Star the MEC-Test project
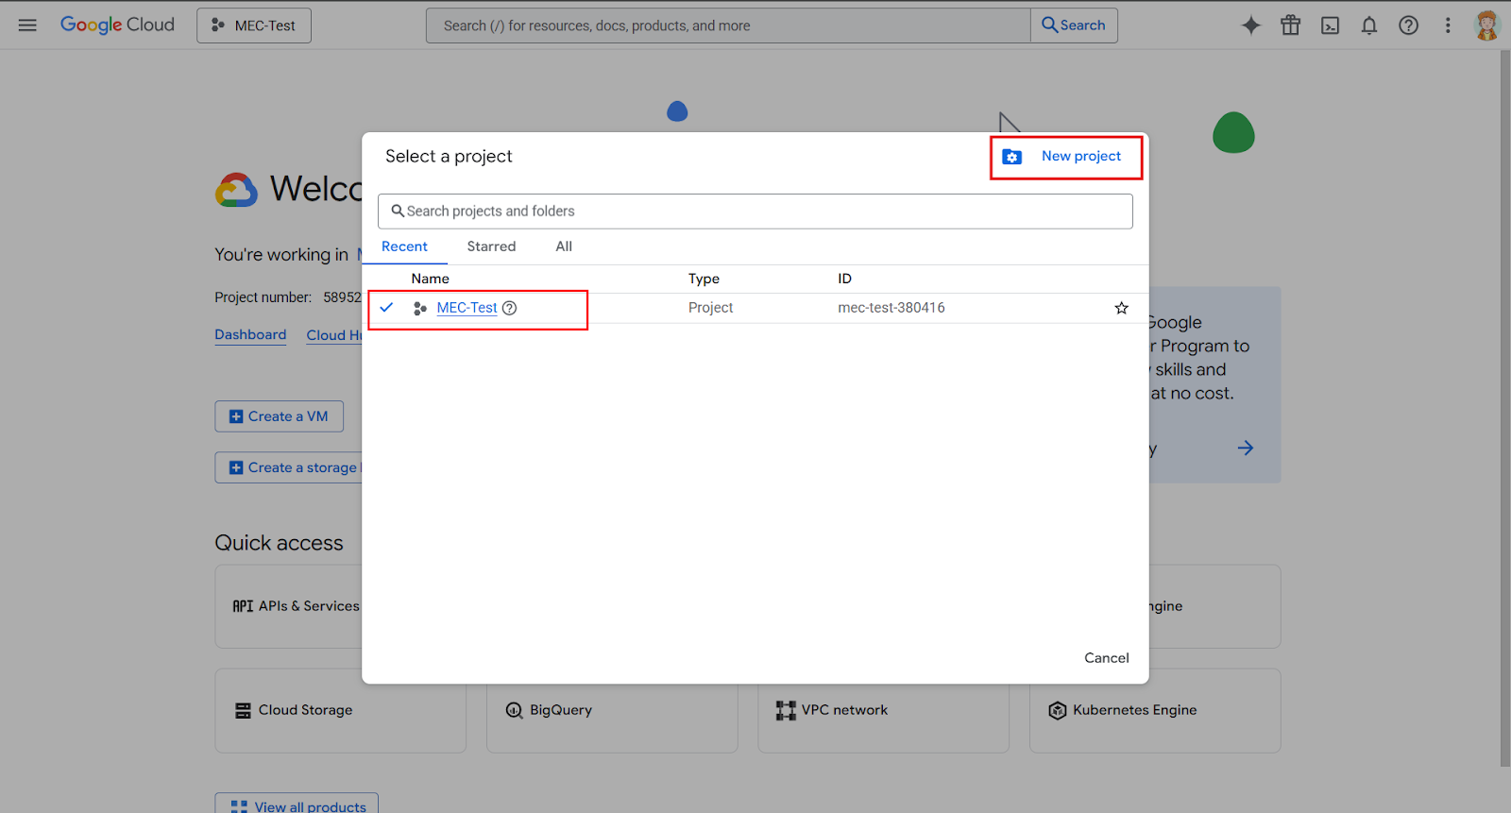Viewport: 1511px width, 813px height. [1121, 308]
